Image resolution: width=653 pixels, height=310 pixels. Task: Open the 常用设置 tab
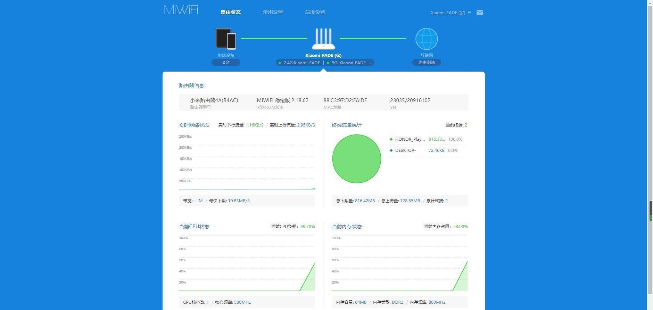click(x=273, y=12)
